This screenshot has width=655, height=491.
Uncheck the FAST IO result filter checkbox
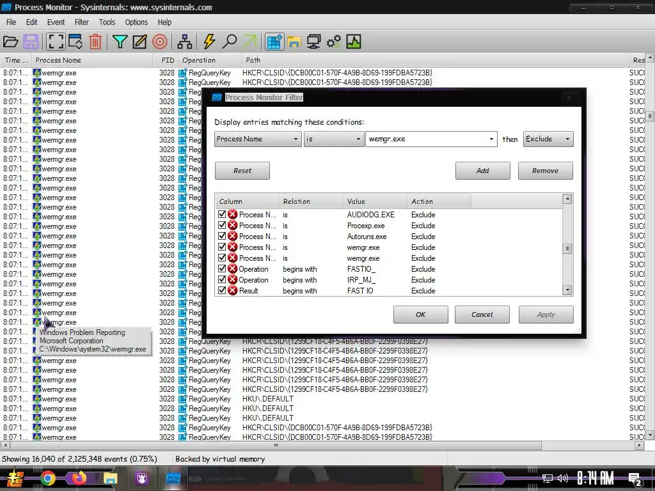click(x=222, y=291)
